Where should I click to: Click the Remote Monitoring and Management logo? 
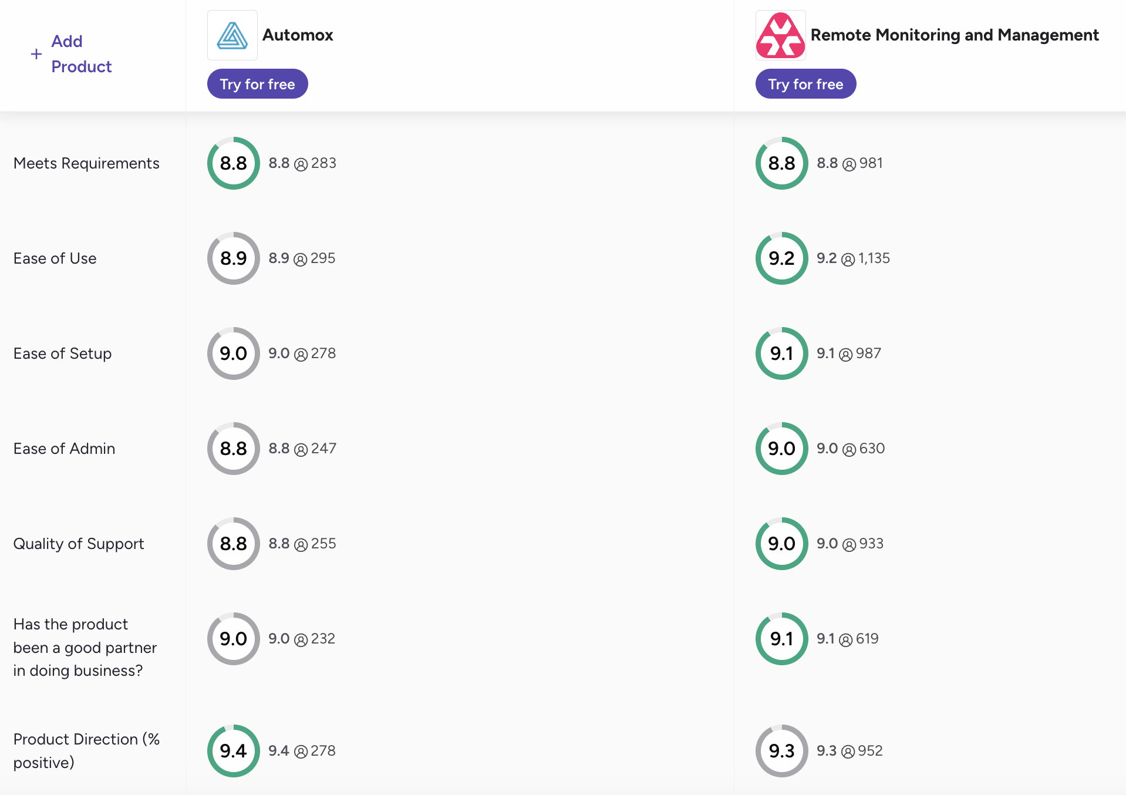pos(781,35)
